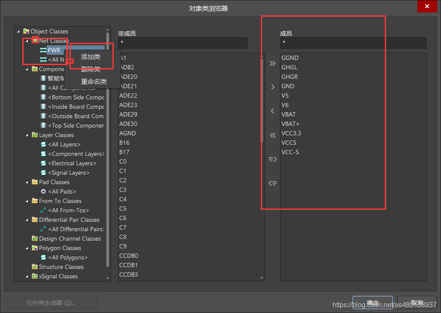
Task: Select the Structure Classes tree item
Action: [x=61, y=267]
